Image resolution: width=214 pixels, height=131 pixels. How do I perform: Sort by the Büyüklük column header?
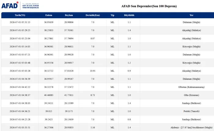(129, 15)
